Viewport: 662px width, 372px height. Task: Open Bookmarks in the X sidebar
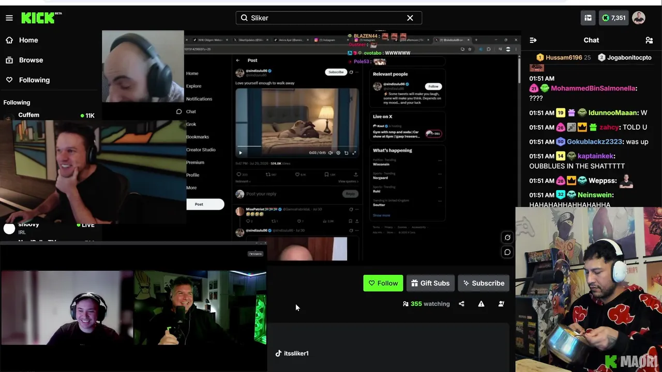198,137
